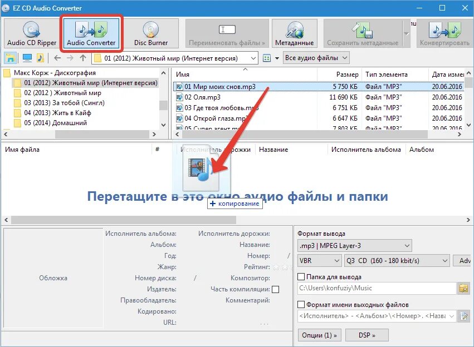The height and width of the screenshot is (347, 474).
Task: Click the icon of 03 Где твоя любовь file
Action: click(179, 108)
